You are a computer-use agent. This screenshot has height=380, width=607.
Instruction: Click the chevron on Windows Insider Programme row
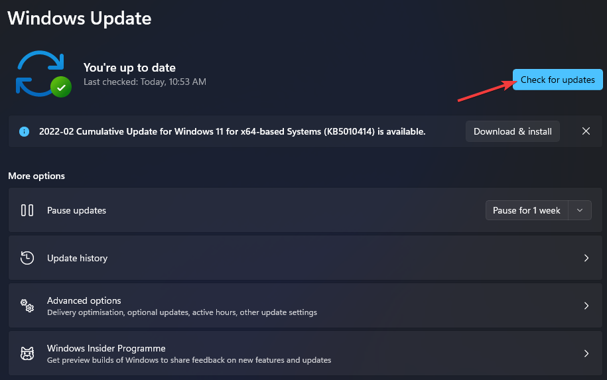586,353
